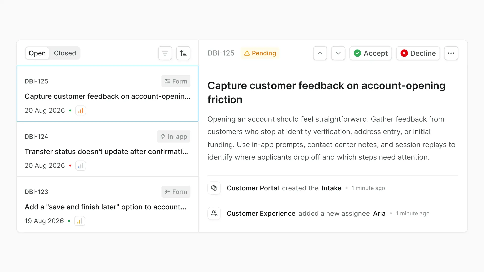Open 'Add a "save and finish later" option' item

[x=107, y=204]
